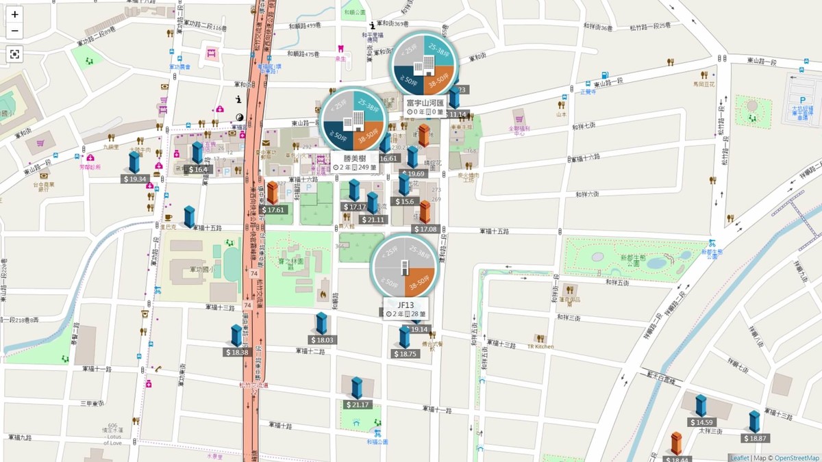Zoom out of the map
The width and height of the screenshot is (822, 462).
(x=15, y=31)
